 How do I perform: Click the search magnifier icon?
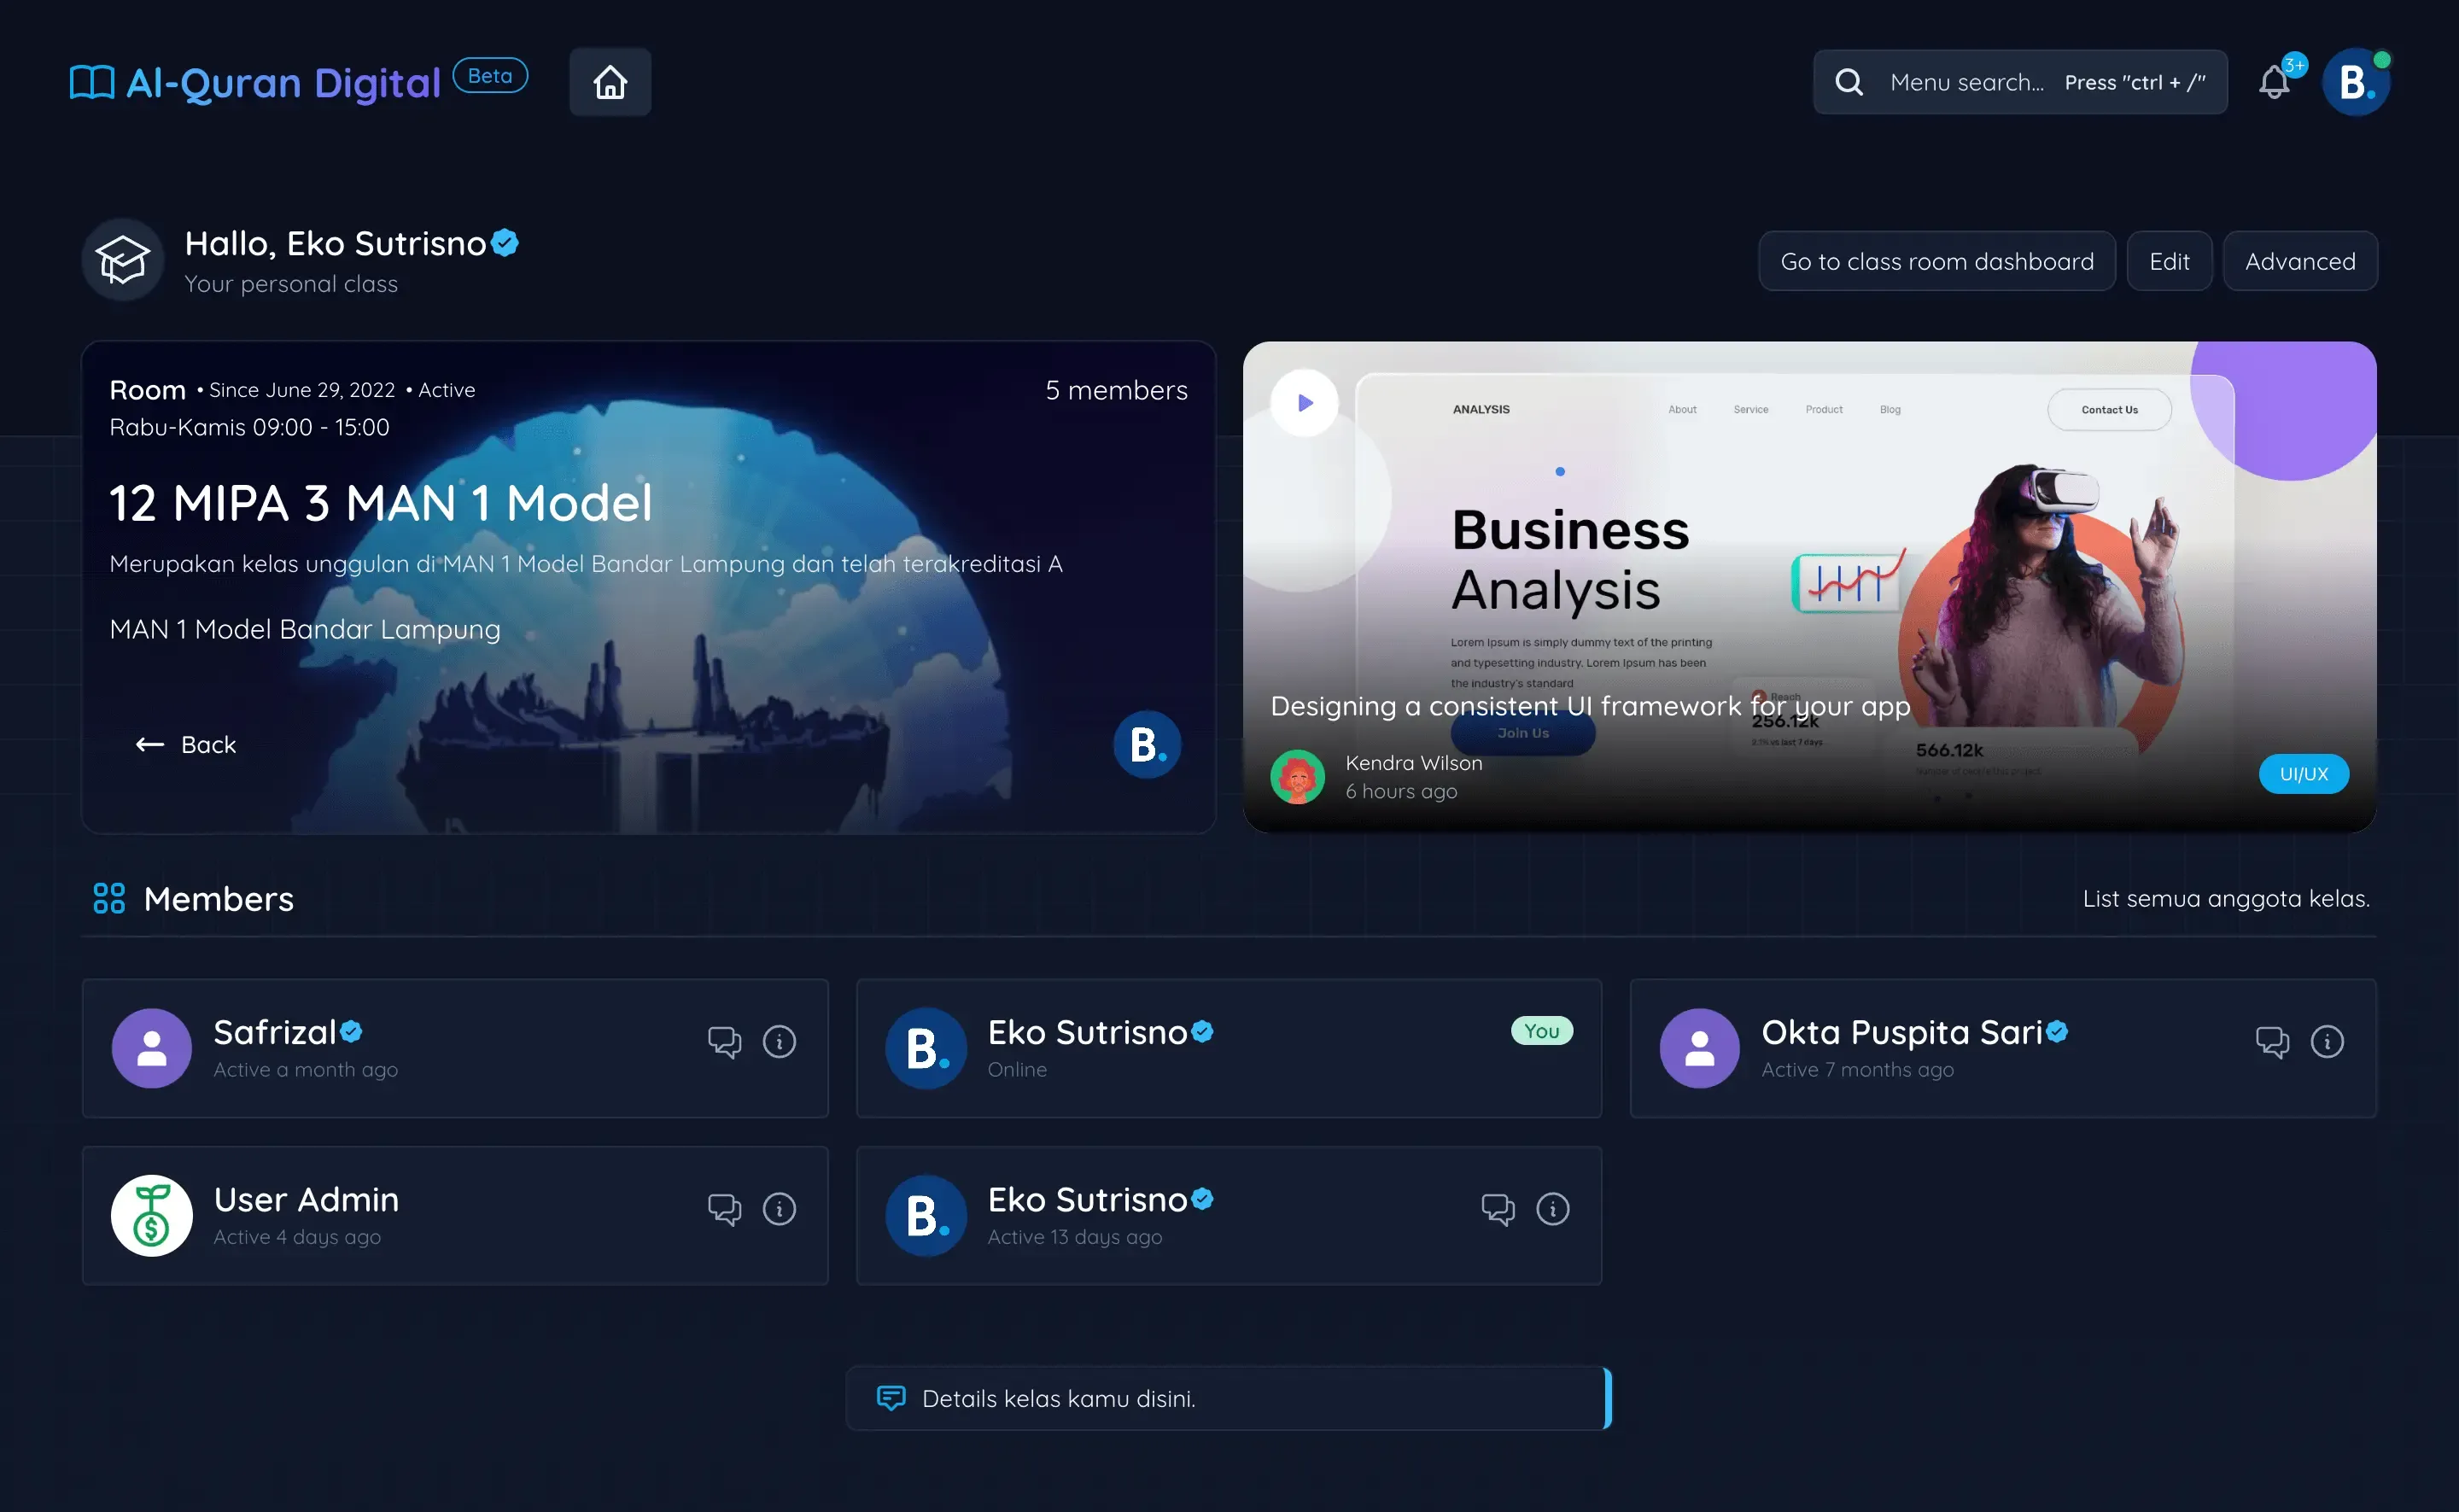1849,82
